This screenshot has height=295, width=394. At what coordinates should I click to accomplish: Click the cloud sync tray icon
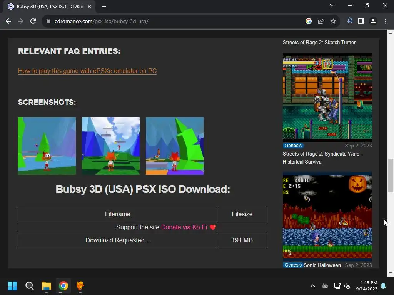coord(325,286)
